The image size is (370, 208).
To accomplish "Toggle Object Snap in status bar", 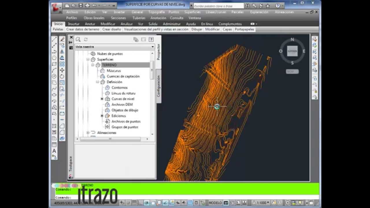I will tap(153, 203).
